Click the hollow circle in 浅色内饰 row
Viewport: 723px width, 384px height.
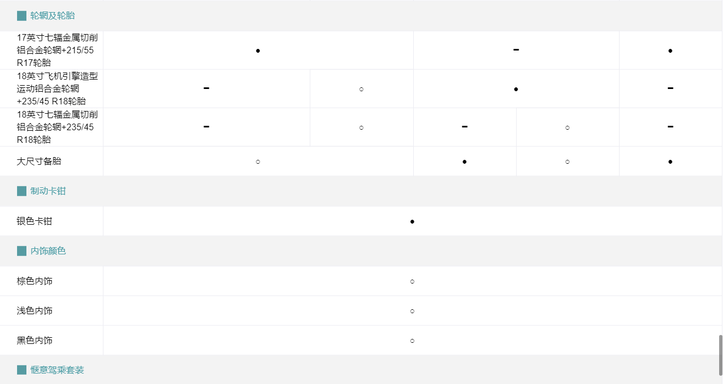(x=412, y=311)
